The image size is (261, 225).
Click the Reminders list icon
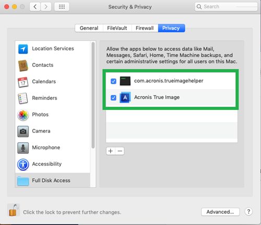(x=23, y=98)
